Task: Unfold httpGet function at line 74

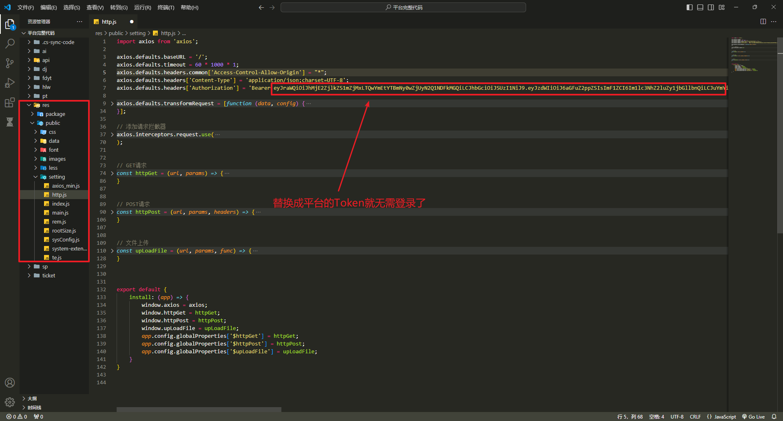Action: (x=112, y=173)
